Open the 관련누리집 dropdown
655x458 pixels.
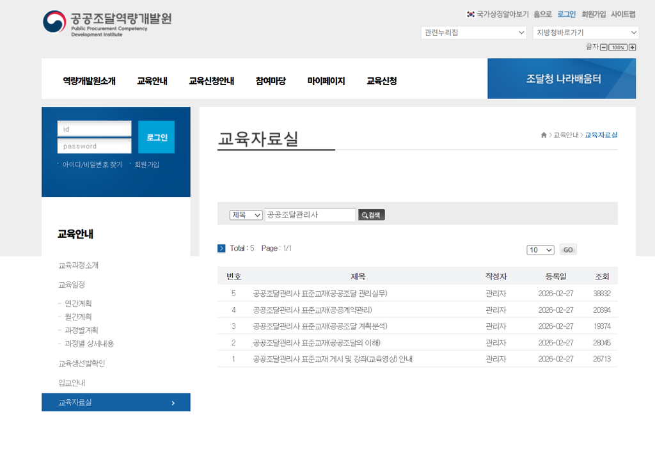click(x=473, y=33)
